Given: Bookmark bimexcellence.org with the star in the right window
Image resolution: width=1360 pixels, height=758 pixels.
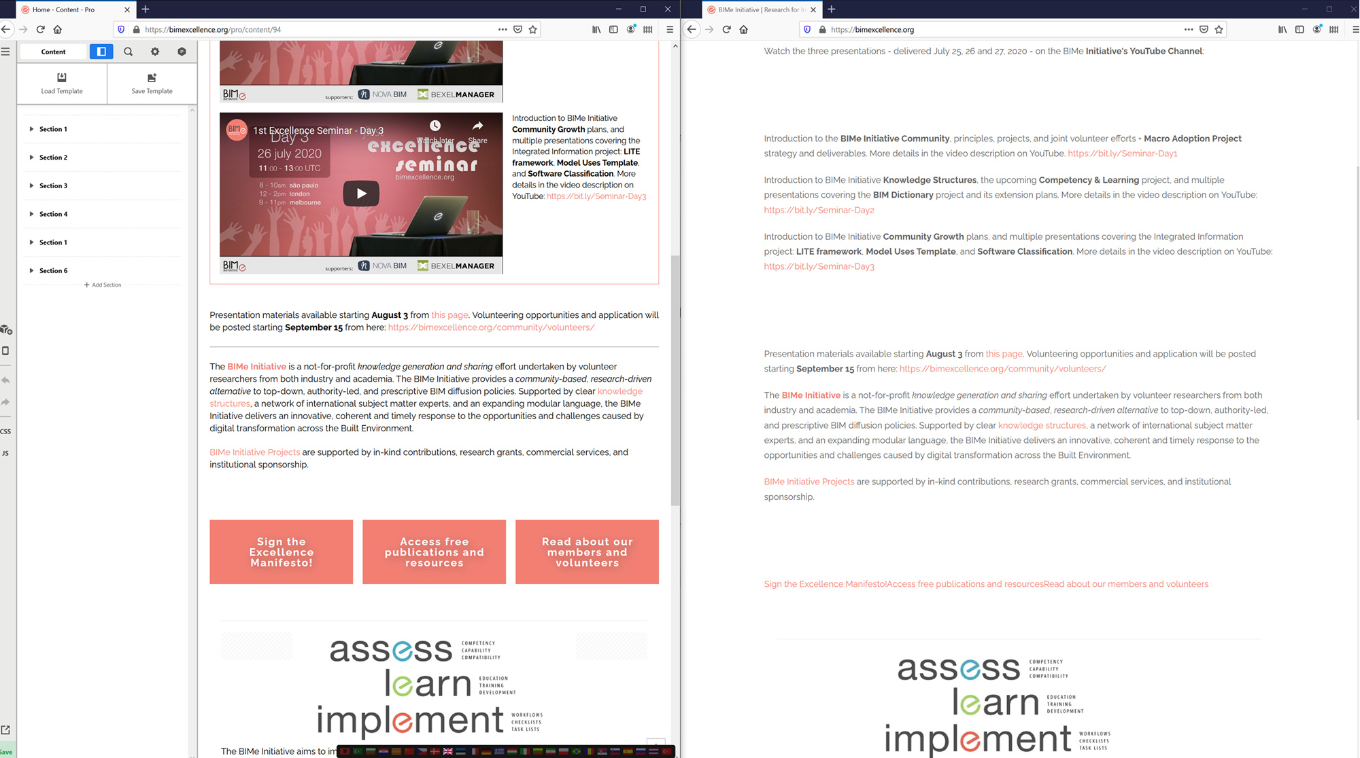Looking at the screenshot, I should pyautogui.click(x=1219, y=29).
